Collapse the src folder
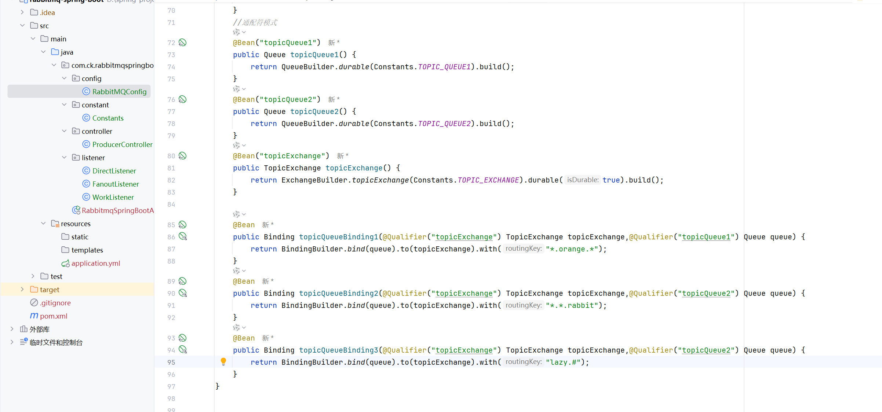The image size is (882, 412). 22,26
